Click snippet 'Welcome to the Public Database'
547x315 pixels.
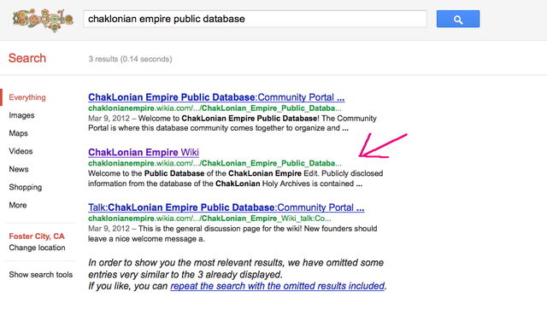236,178
